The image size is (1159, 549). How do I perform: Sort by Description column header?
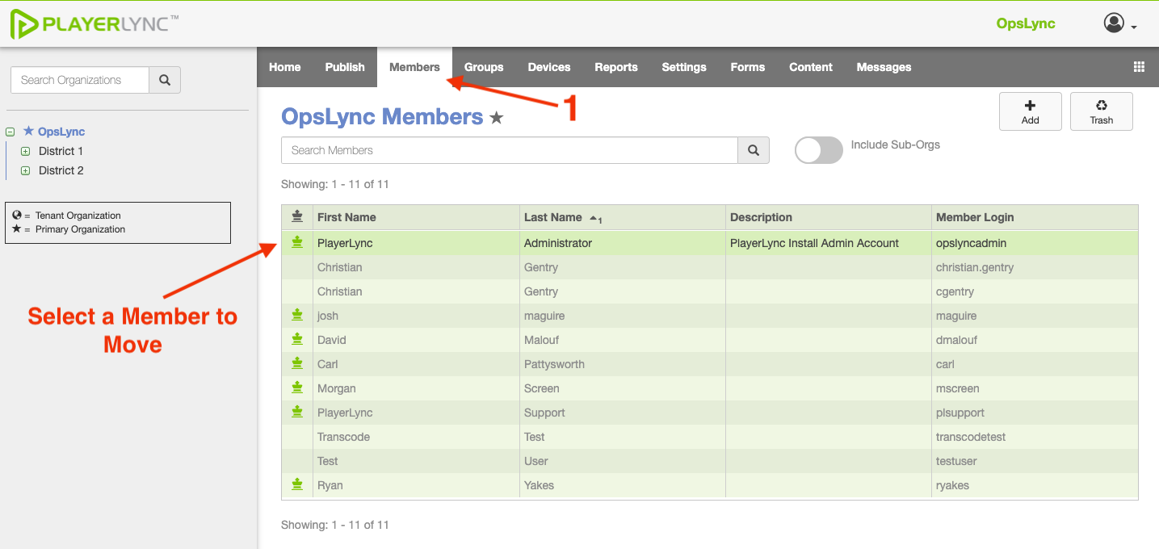click(829, 217)
